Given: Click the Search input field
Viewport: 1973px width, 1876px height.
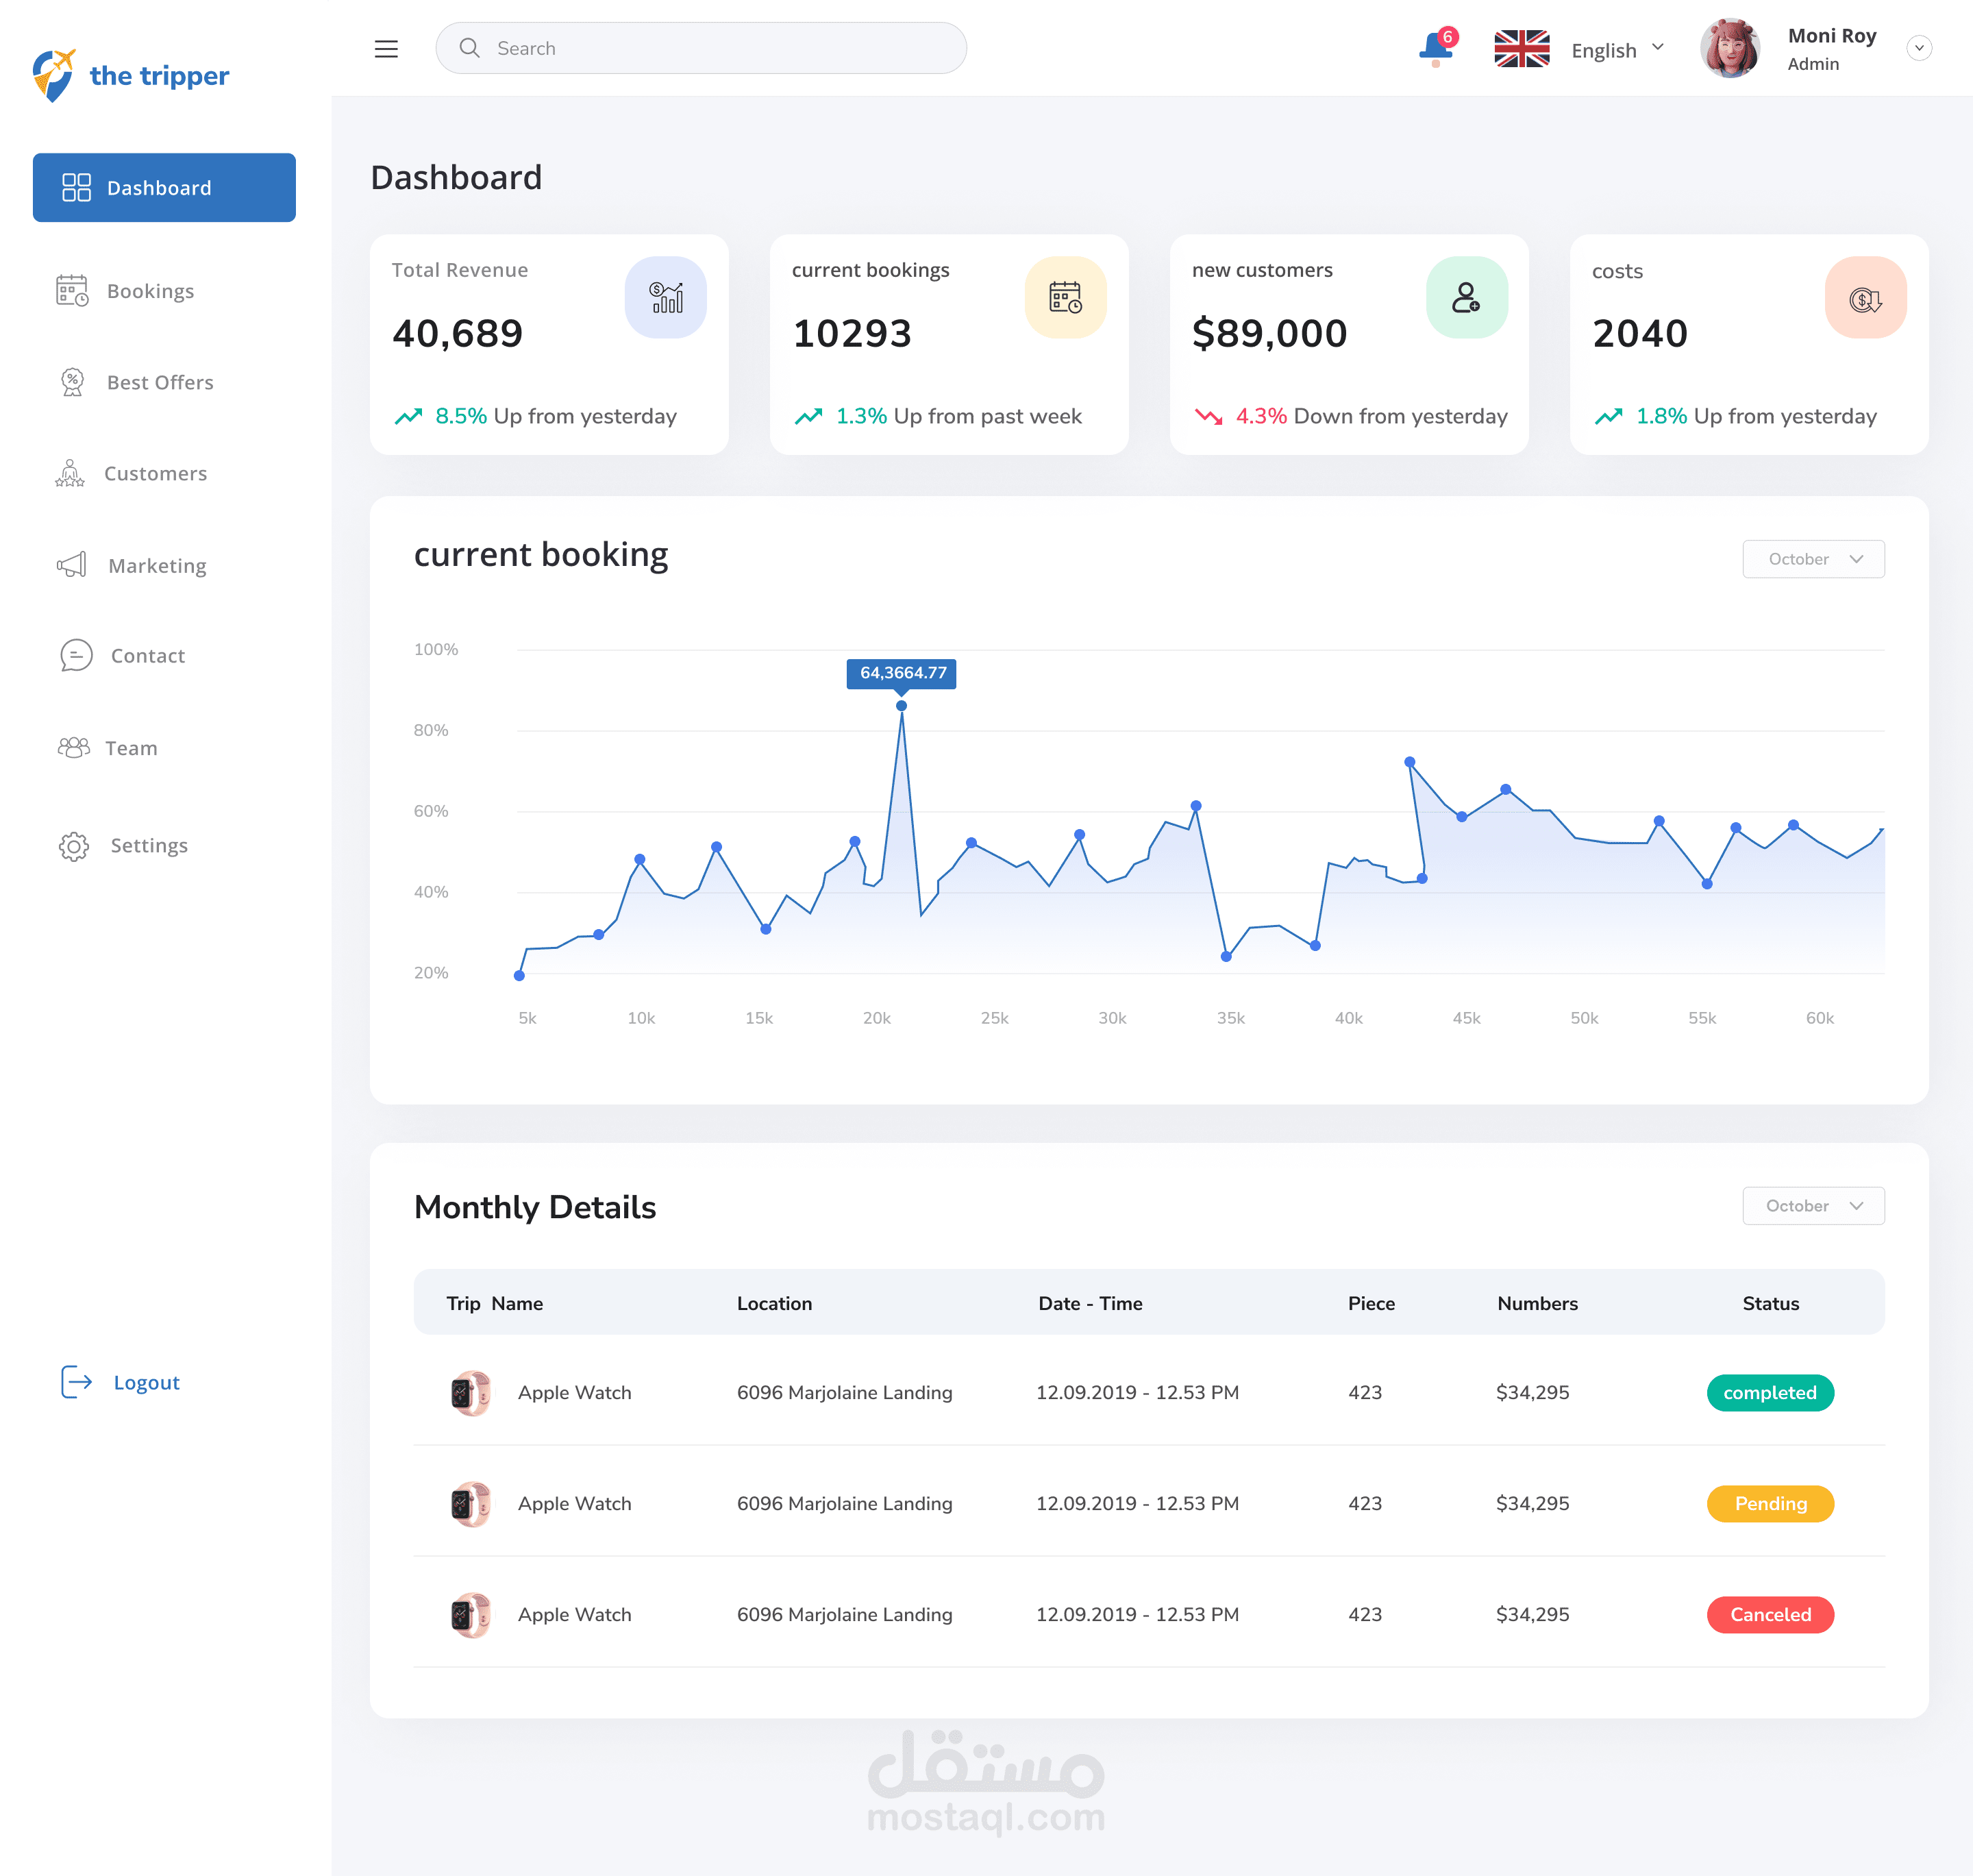Looking at the screenshot, I should point(701,48).
